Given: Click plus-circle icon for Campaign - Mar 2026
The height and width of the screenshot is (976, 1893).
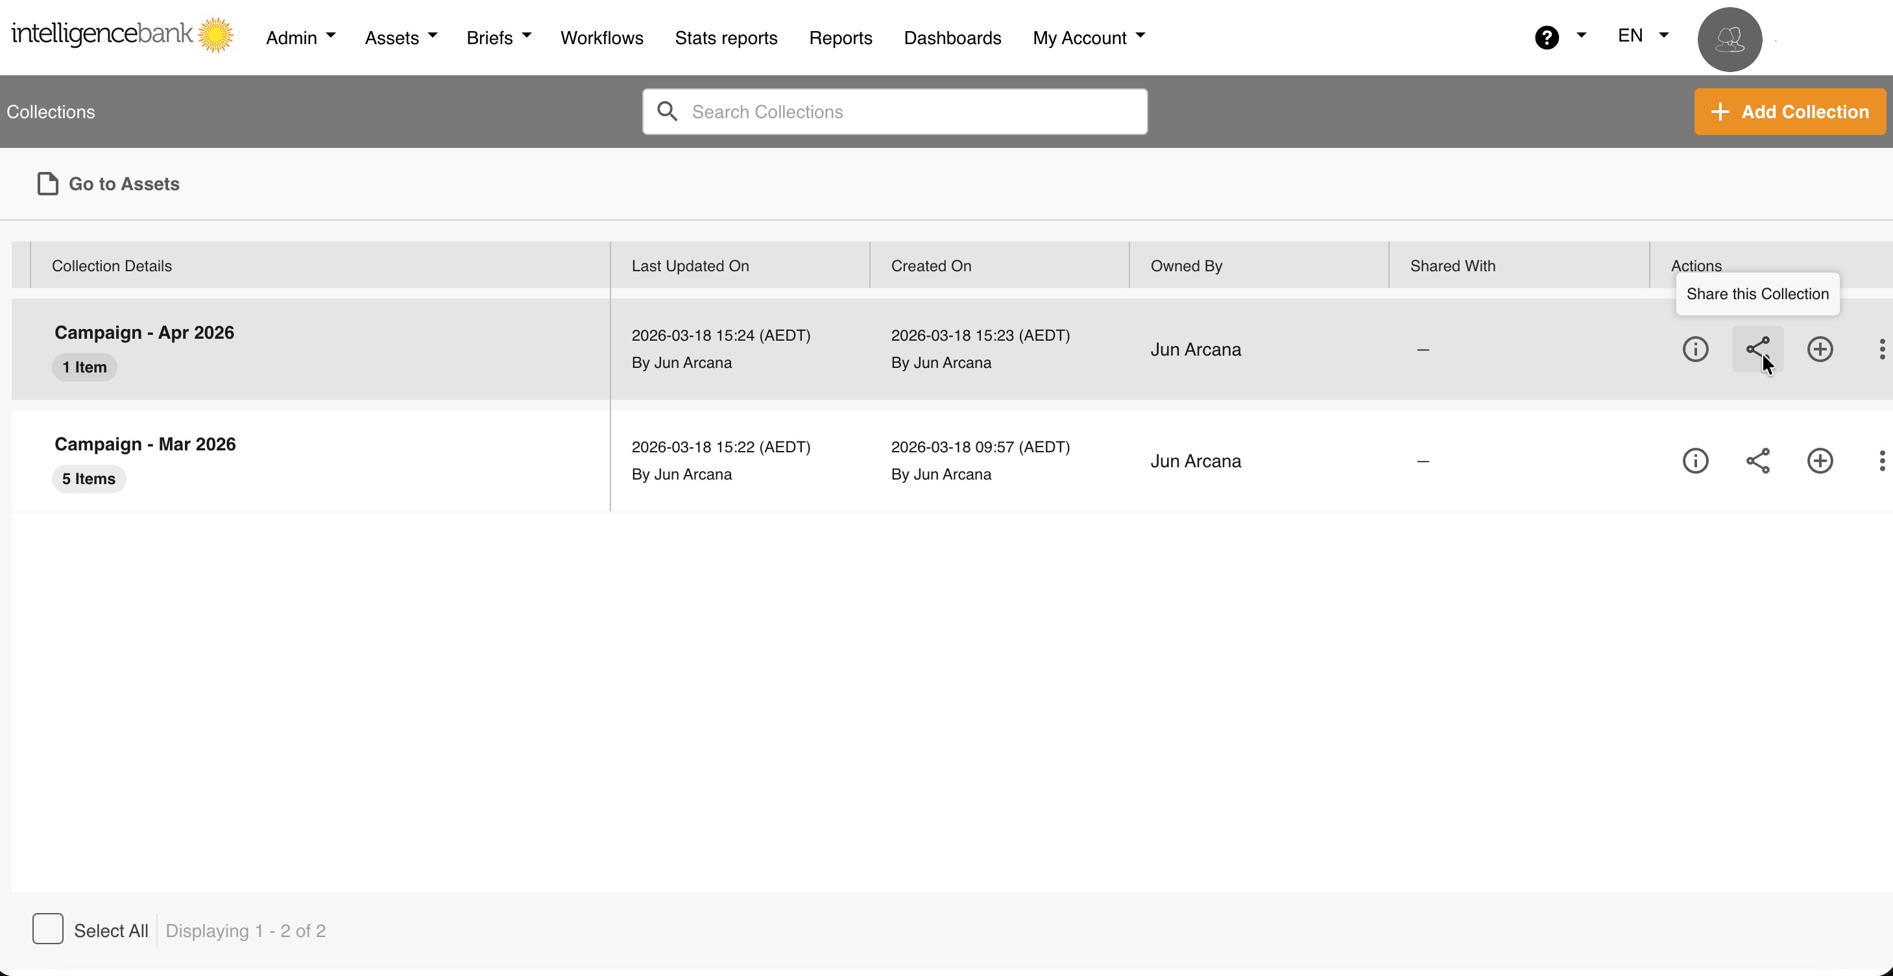Looking at the screenshot, I should tap(1820, 461).
